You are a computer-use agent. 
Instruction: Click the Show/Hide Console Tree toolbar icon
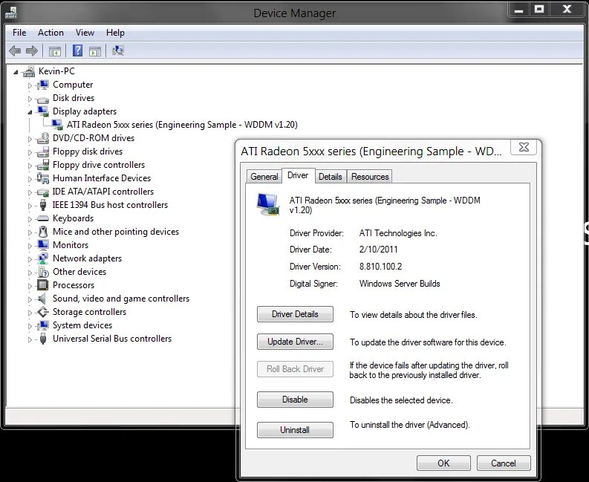(55, 51)
